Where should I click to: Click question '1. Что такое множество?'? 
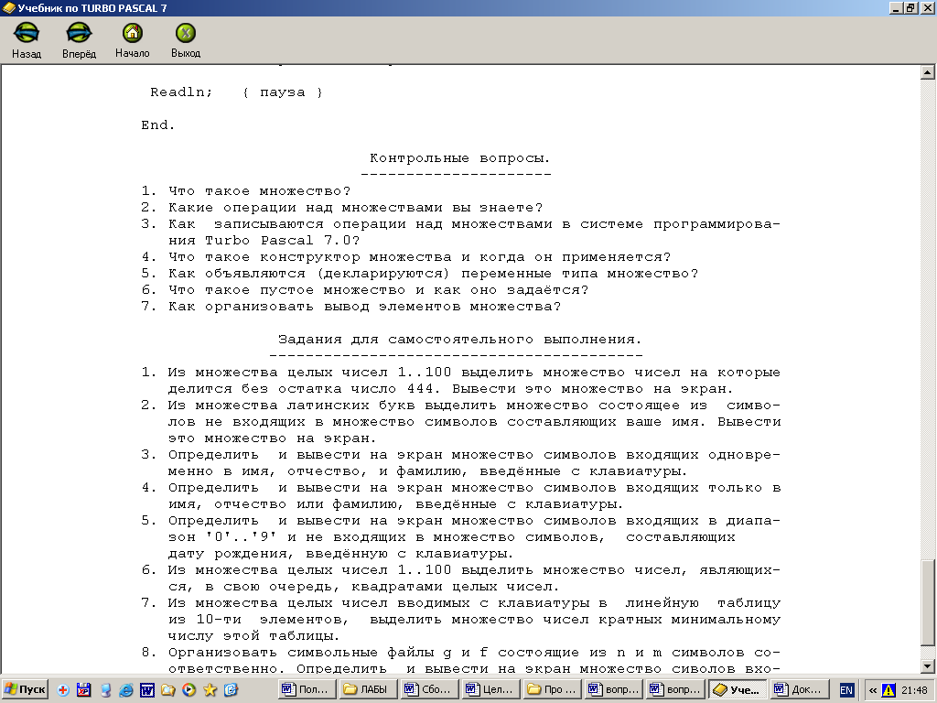(245, 191)
